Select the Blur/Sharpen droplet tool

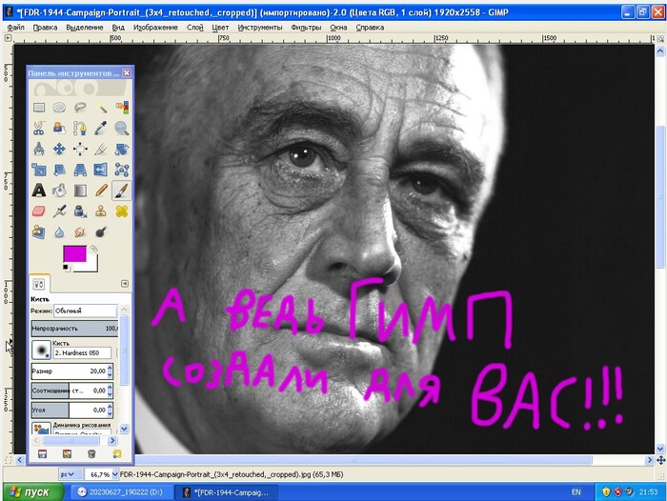click(59, 232)
